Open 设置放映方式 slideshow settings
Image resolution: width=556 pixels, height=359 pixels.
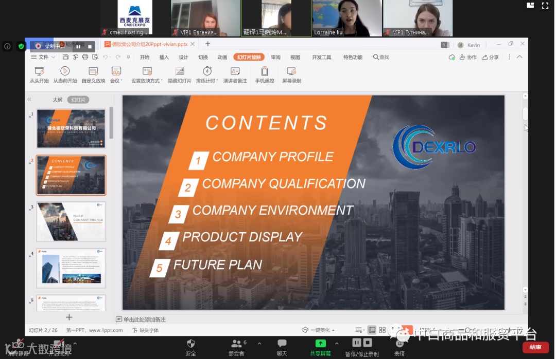click(x=147, y=74)
